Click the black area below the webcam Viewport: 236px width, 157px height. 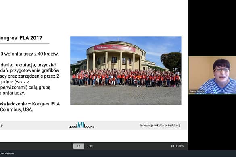click(x=212, y=122)
